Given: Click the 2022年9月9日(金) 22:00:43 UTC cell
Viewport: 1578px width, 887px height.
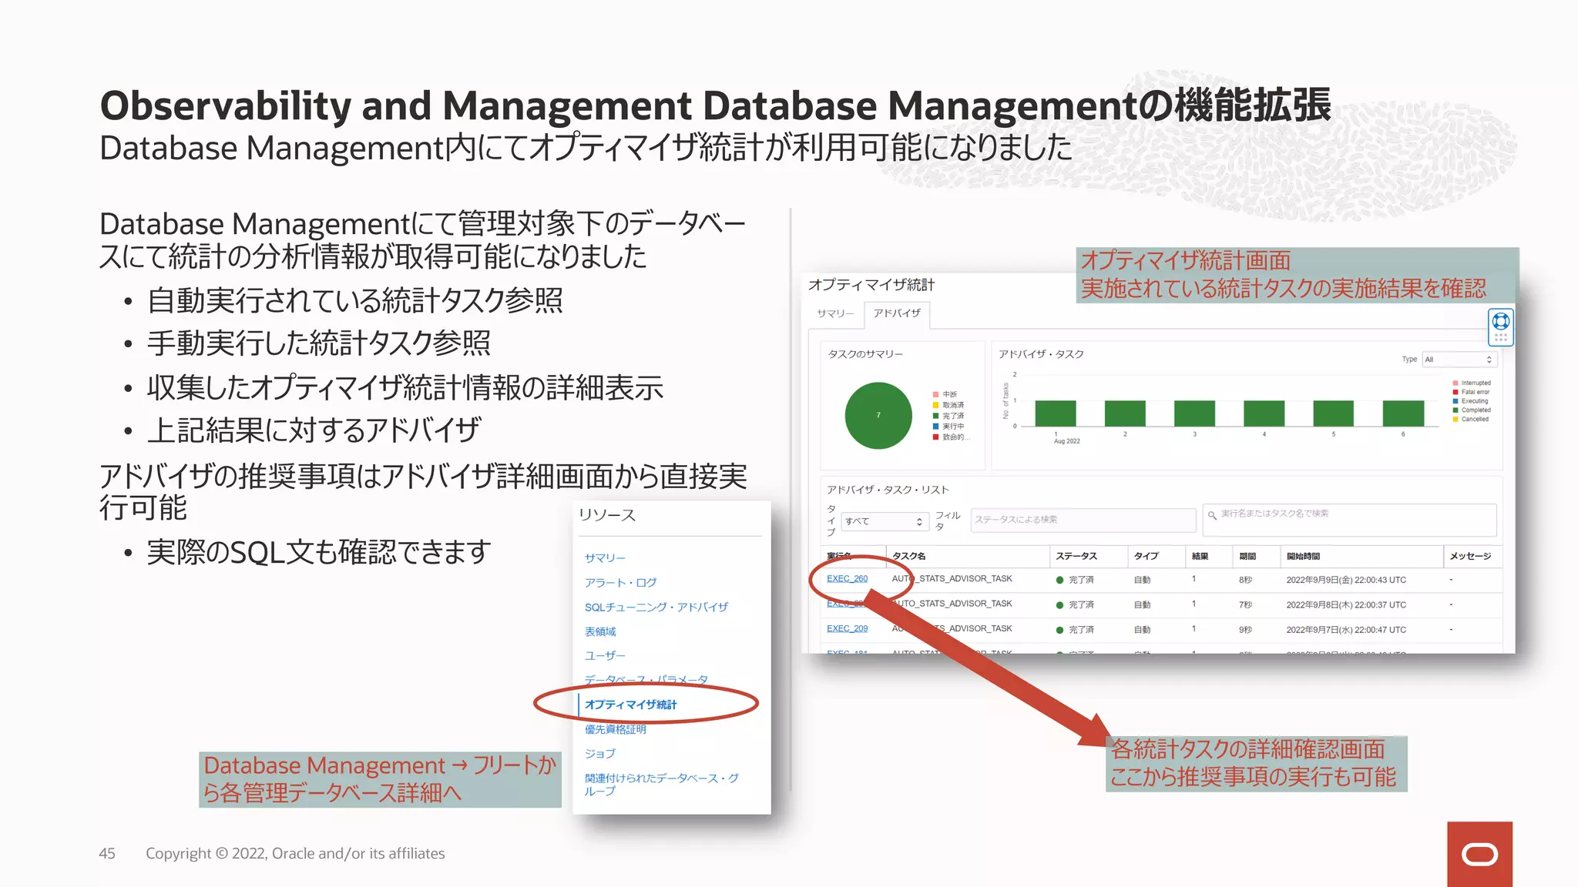Looking at the screenshot, I should [x=1346, y=580].
